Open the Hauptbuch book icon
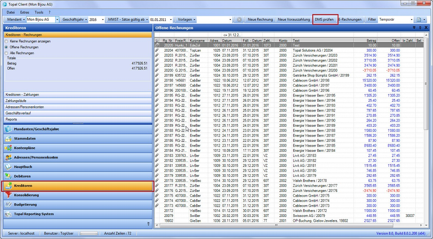Viewport: 433px width, 239px height. [x=8, y=167]
